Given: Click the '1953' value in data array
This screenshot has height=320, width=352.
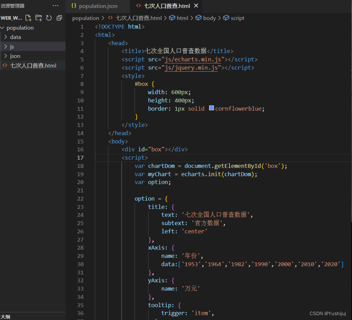Looking at the screenshot, I should pos(191,264).
